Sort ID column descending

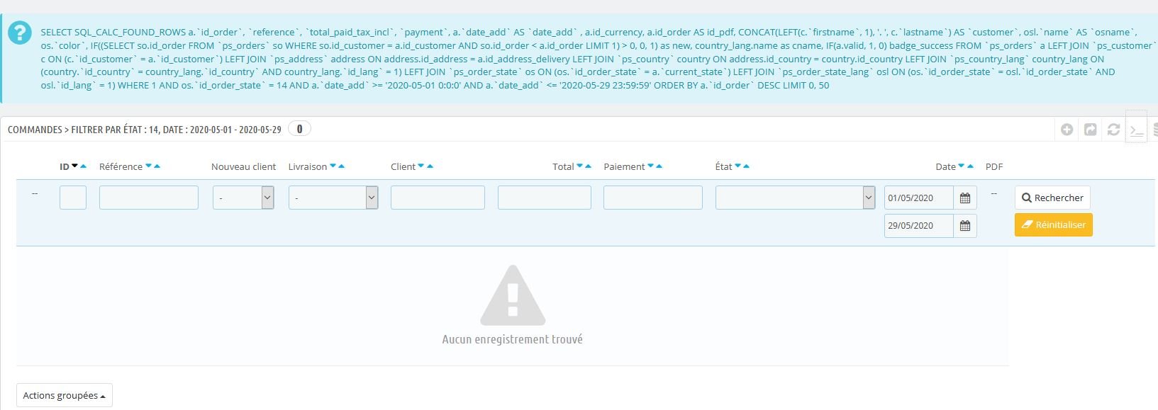click(75, 166)
